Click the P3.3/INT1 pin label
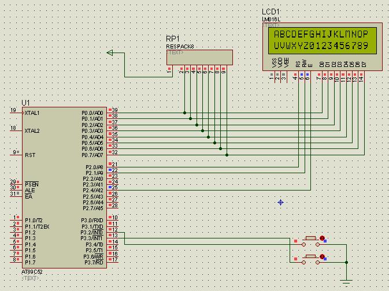The width and height of the screenshot is (389, 291). (x=92, y=238)
